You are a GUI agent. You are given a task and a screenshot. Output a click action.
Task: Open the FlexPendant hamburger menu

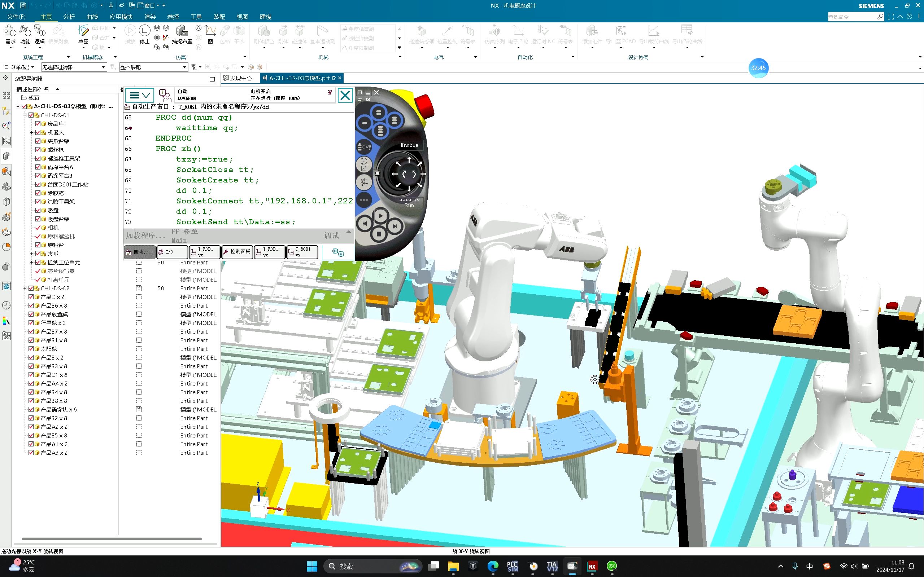click(140, 95)
